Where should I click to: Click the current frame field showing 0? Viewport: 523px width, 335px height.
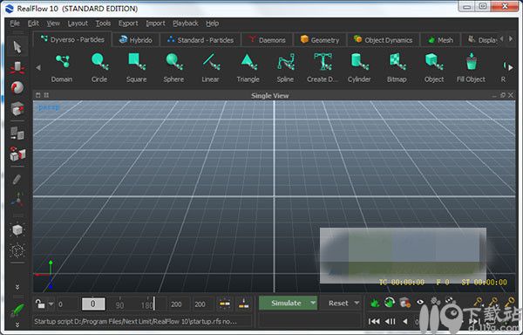tap(93, 304)
